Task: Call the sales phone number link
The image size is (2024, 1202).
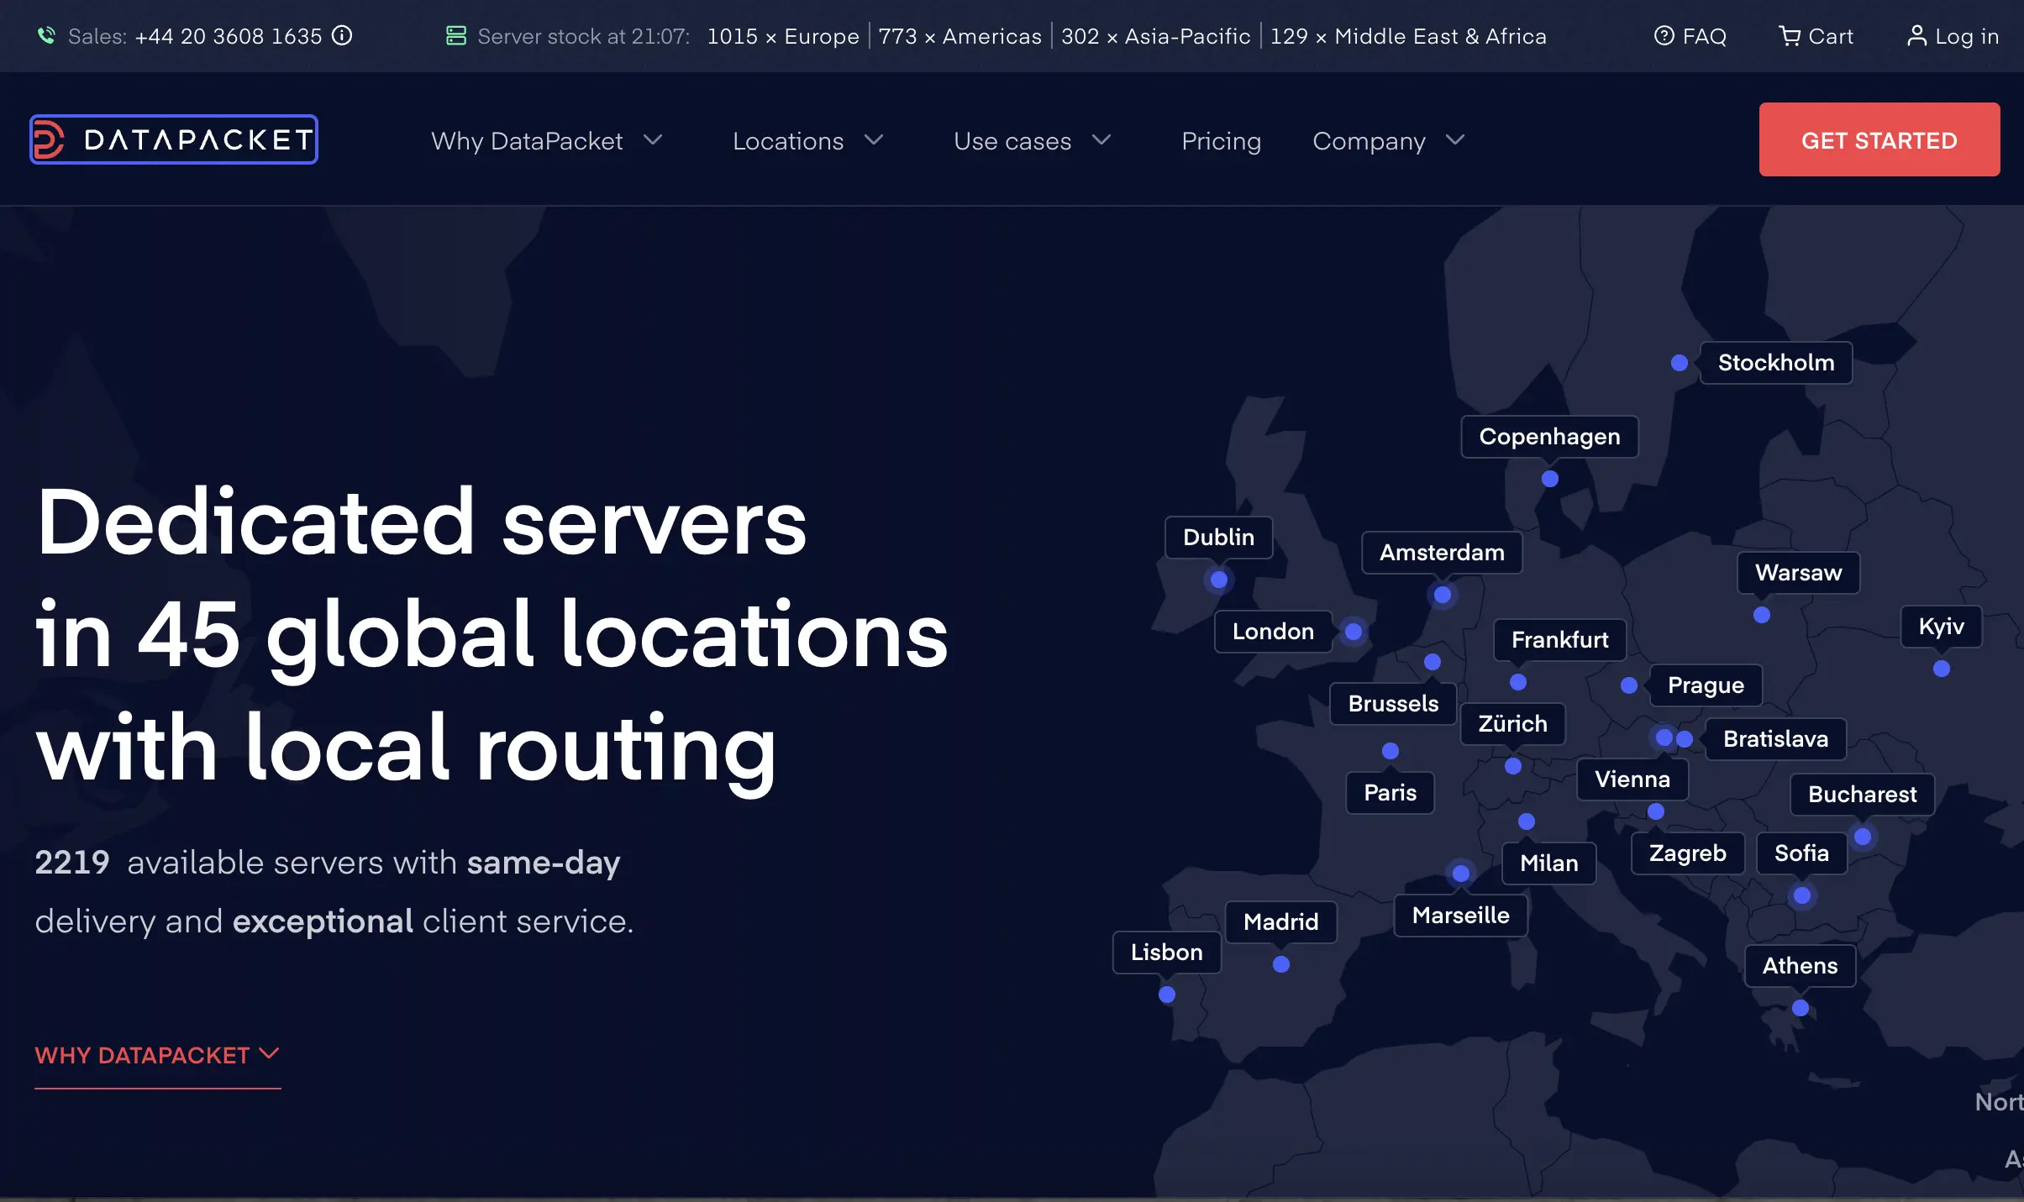Action: [x=228, y=36]
